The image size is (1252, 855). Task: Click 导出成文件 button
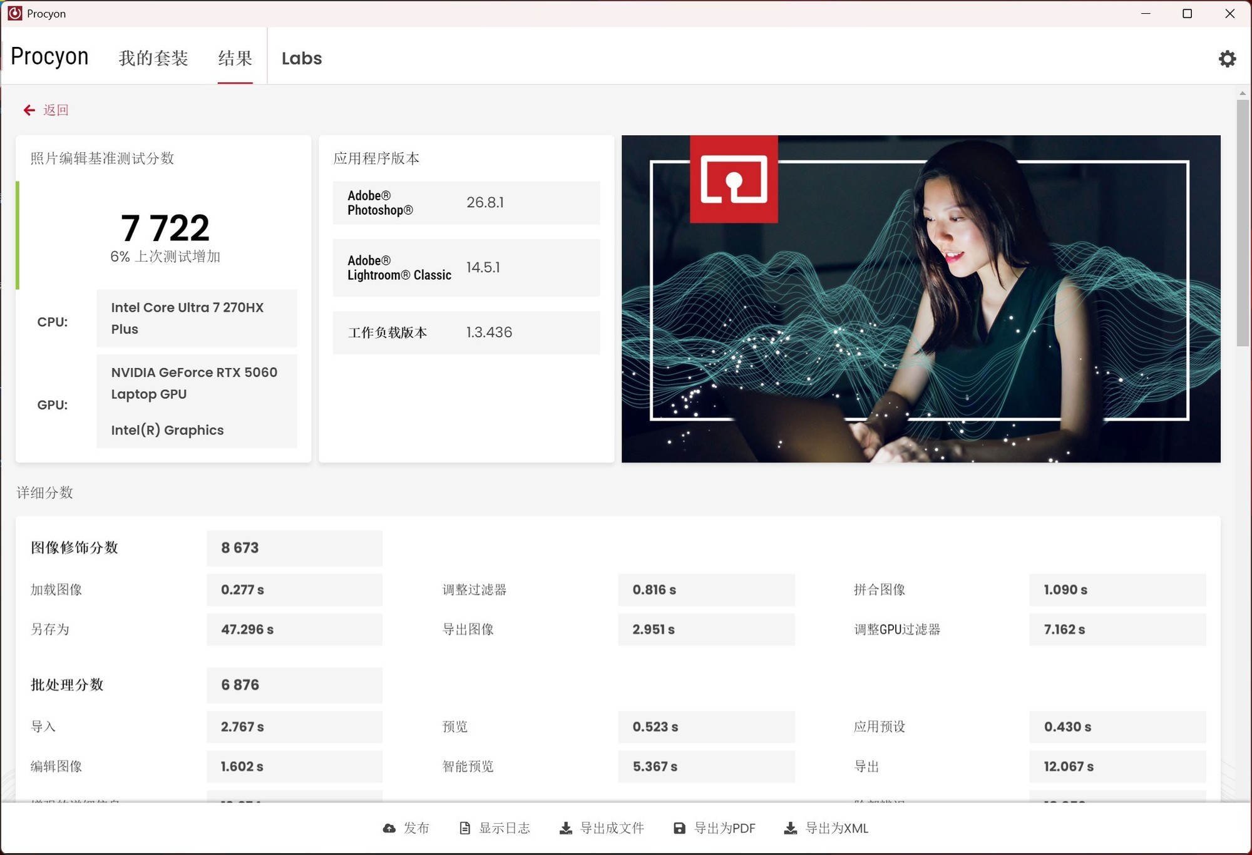click(x=612, y=828)
